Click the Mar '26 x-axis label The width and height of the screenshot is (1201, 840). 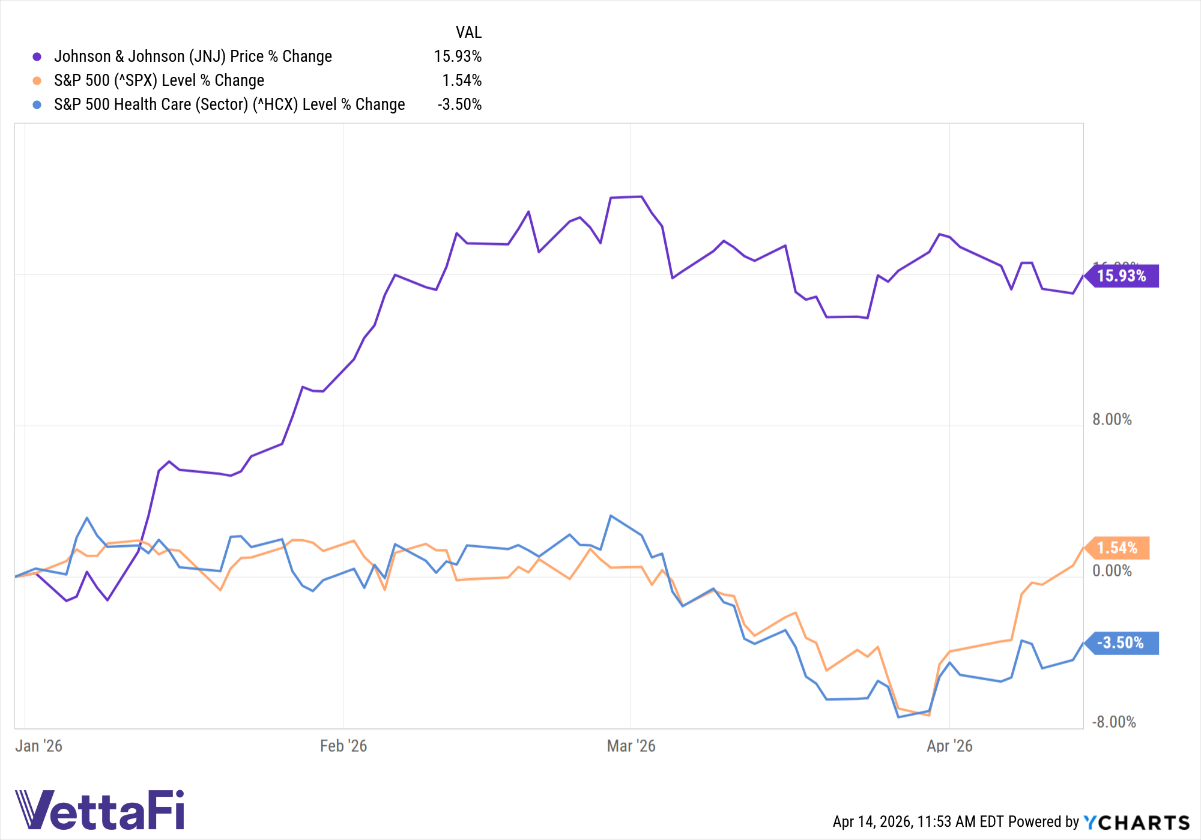(631, 746)
